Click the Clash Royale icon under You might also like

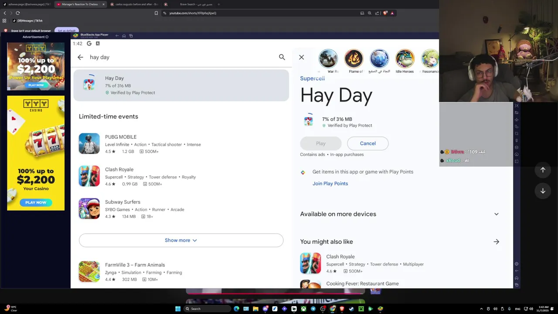point(310,263)
